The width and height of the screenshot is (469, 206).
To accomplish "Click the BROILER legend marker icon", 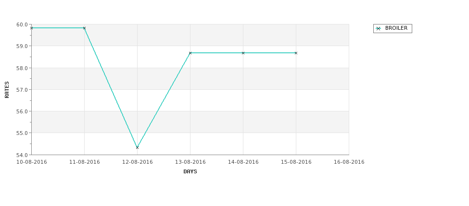I will (x=379, y=28).
